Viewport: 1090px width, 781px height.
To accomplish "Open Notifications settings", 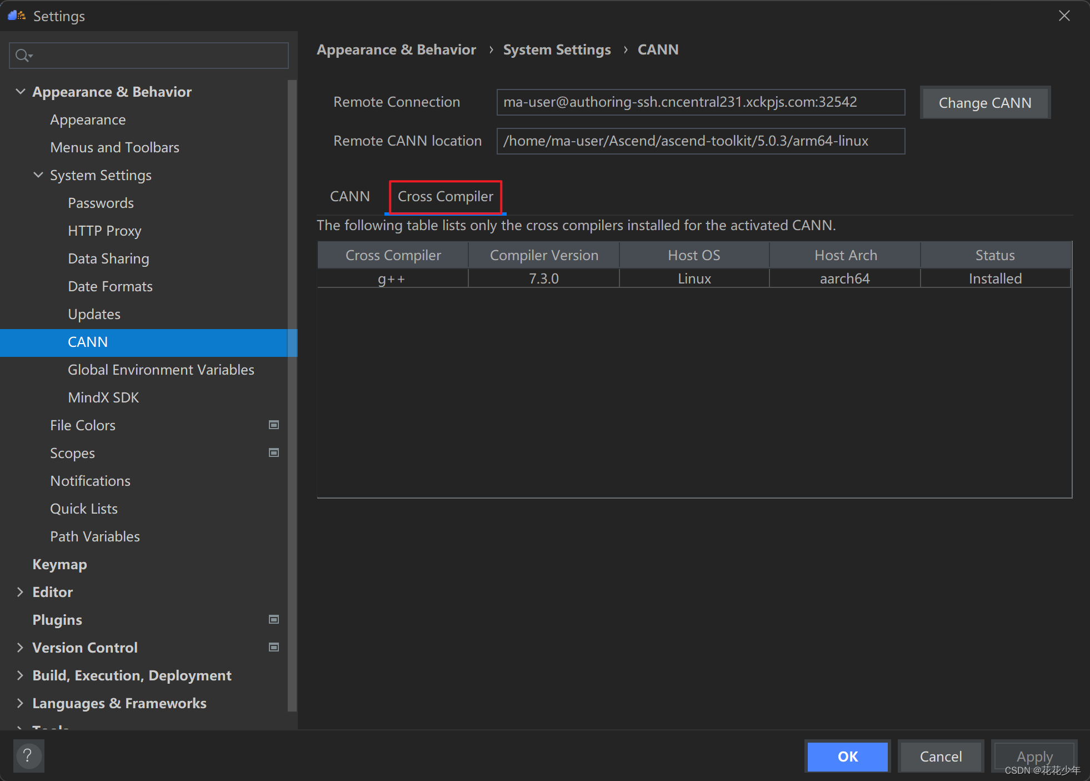I will [x=90, y=481].
